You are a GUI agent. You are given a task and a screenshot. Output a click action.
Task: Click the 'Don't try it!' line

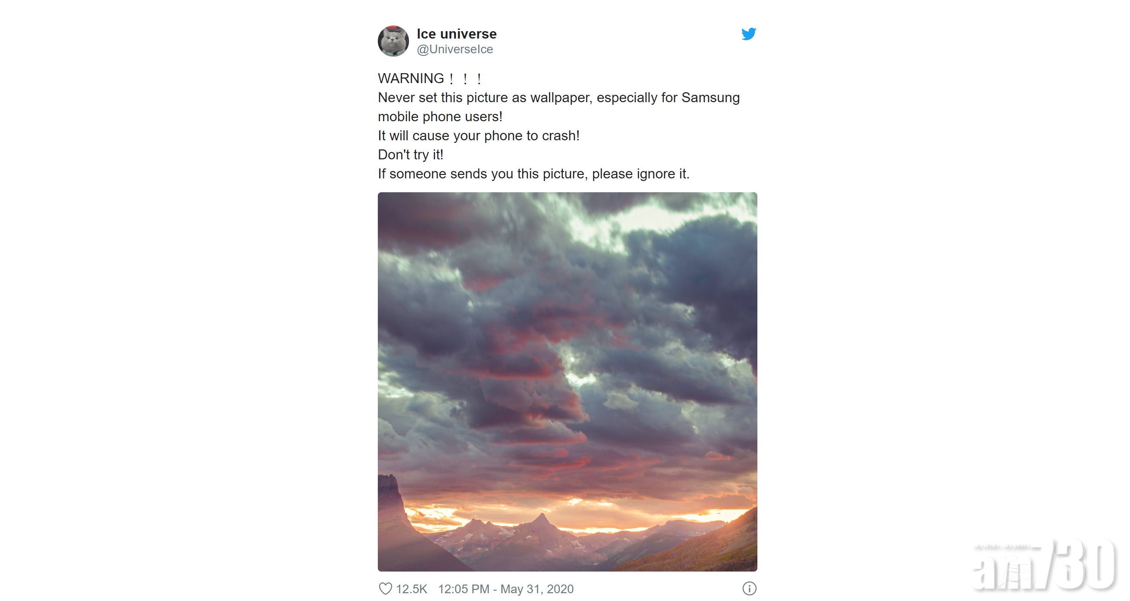tap(411, 154)
